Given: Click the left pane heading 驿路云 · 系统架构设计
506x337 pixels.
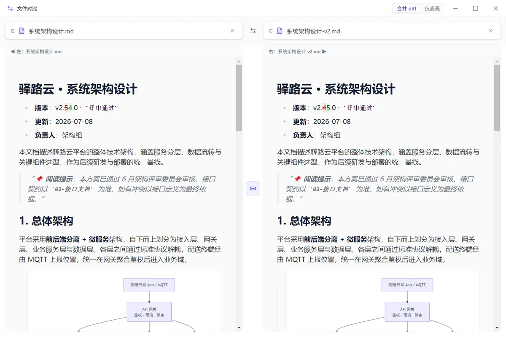Looking at the screenshot, I should (78, 89).
